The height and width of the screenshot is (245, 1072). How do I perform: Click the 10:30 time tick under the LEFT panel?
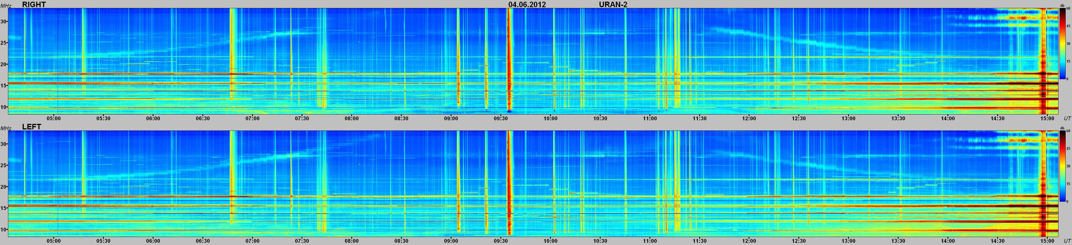pos(600,241)
